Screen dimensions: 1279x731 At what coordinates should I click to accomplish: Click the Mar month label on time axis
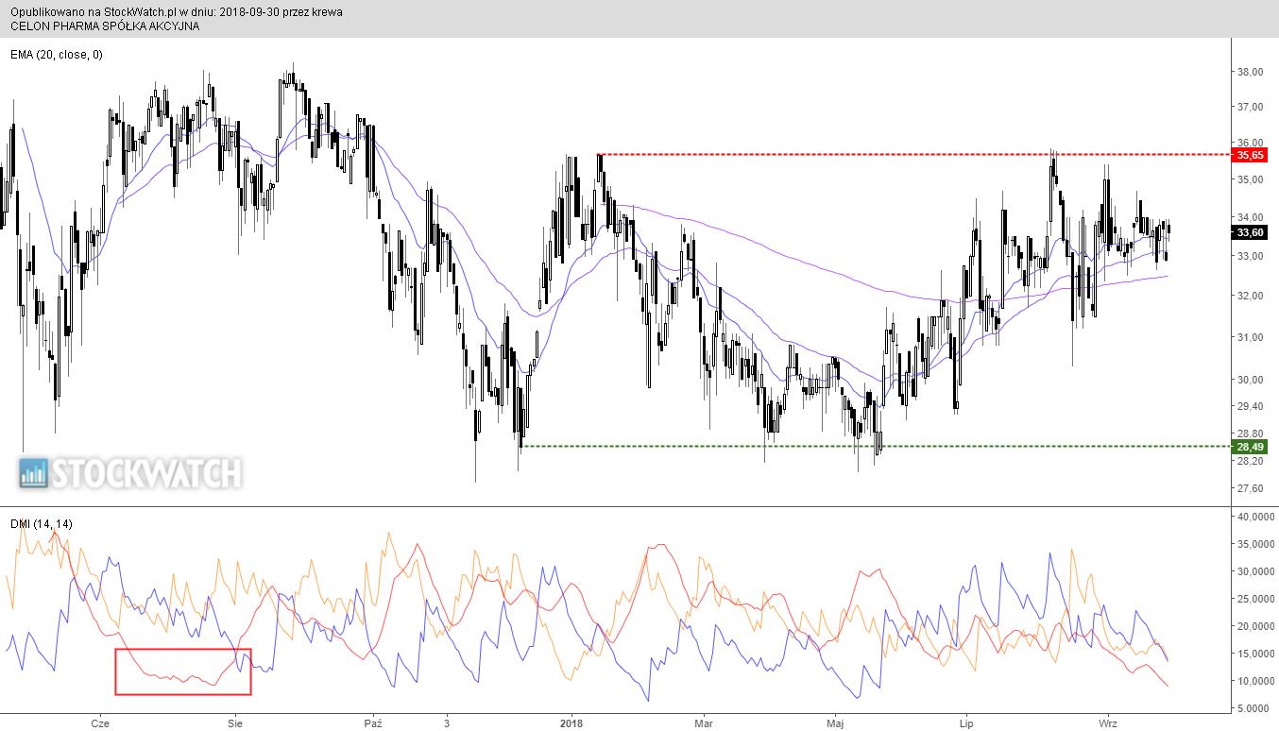coord(704,723)
